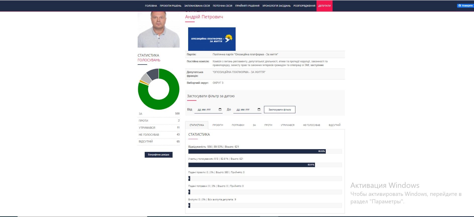Image resolution: width=474 pixels, height=217 pixels.
Task: Open calendar picker in the 'Від' date field
Action: [220, 110]
